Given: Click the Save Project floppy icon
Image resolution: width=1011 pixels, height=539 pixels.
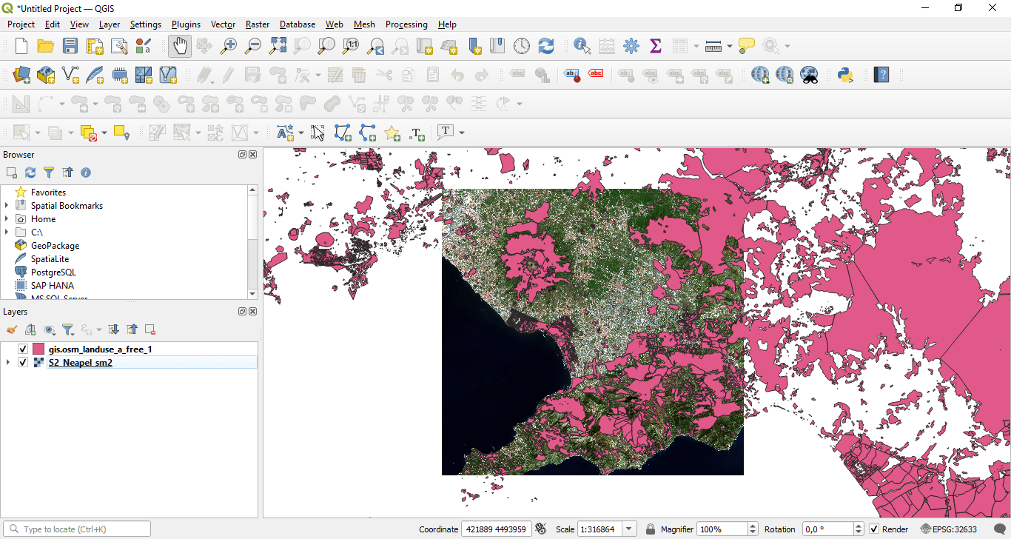Looking at the screenshot, I should click(70, 46).
